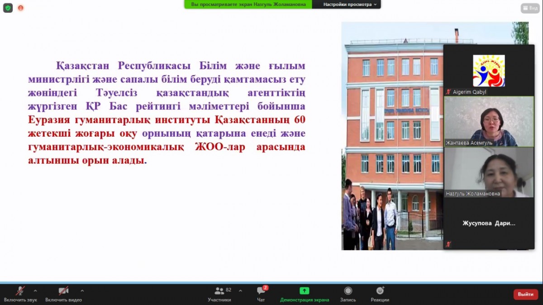543x305 pixels.
Task: Expand audio options arrow beside Включить звук
Action: click(35, 291)
